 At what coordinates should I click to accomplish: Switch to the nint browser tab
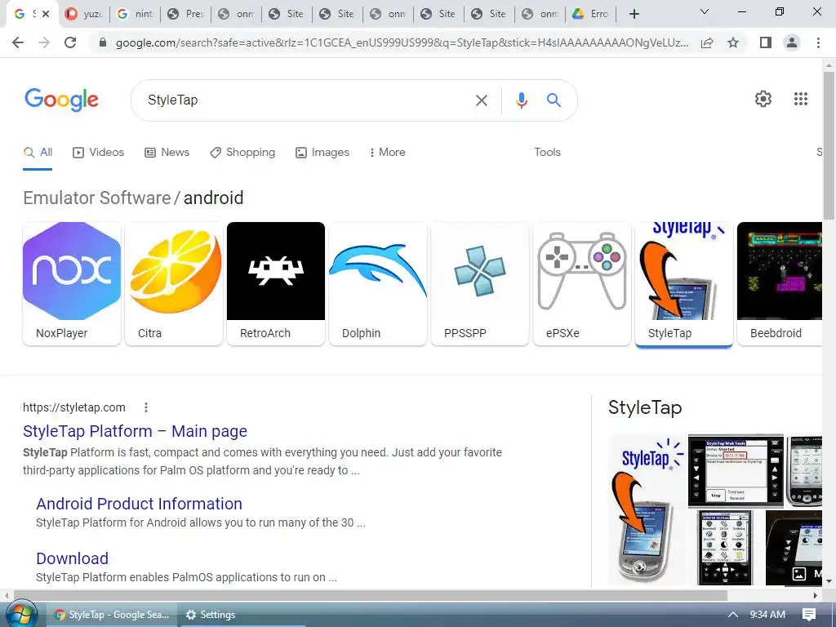point(135,15)
